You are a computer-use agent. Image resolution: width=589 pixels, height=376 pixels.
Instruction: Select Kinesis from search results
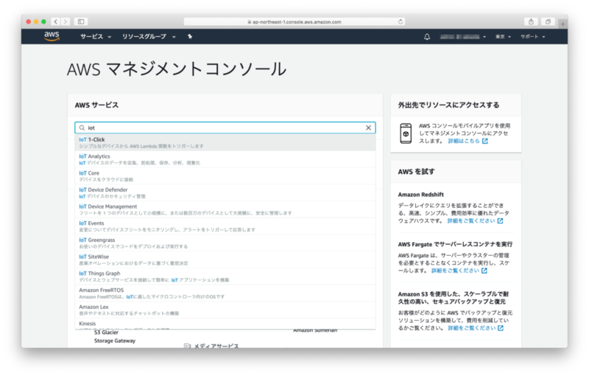point(225,324)
